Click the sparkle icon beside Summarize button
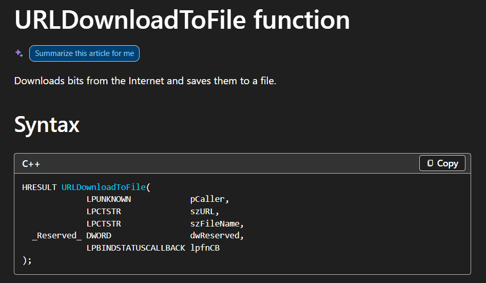This screenshot has width=486, height=283. 19,53
